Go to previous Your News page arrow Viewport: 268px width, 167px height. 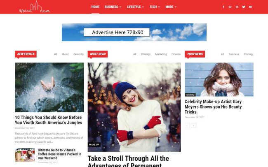point(187,125)
